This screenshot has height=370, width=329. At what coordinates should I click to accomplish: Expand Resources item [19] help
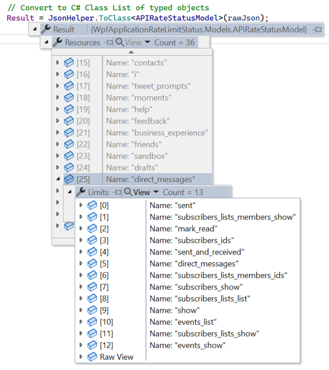58,109
